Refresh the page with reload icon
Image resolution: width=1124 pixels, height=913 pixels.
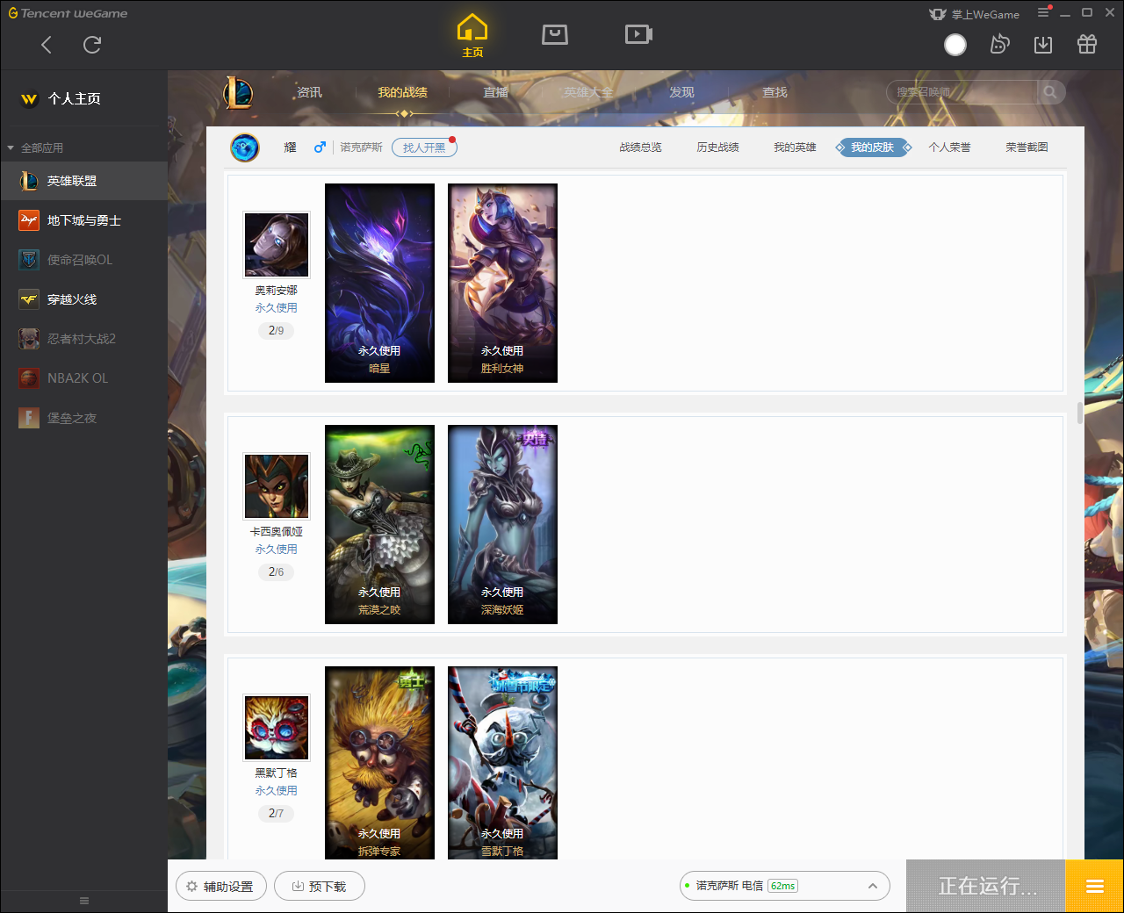[92, 45]
